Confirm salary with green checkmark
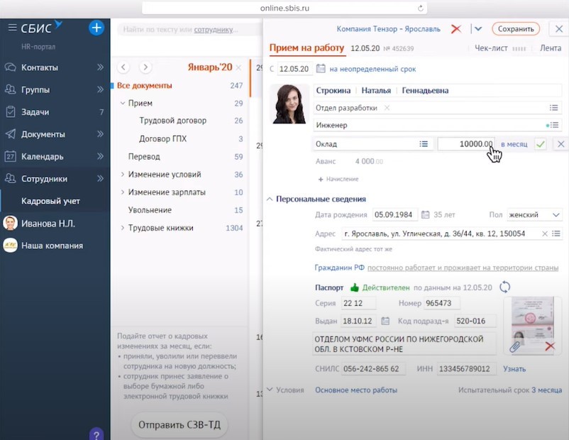Viewport: 569px width, 440px height. [541, 144]
